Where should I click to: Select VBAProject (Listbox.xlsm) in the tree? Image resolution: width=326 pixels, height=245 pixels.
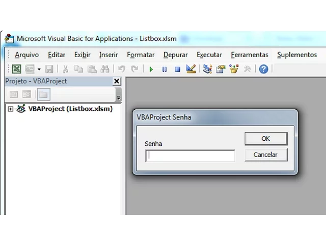70,109
